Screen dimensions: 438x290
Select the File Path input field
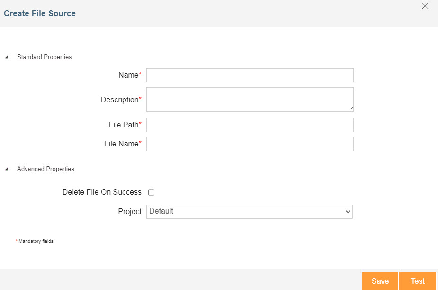(x=250, y=125)
